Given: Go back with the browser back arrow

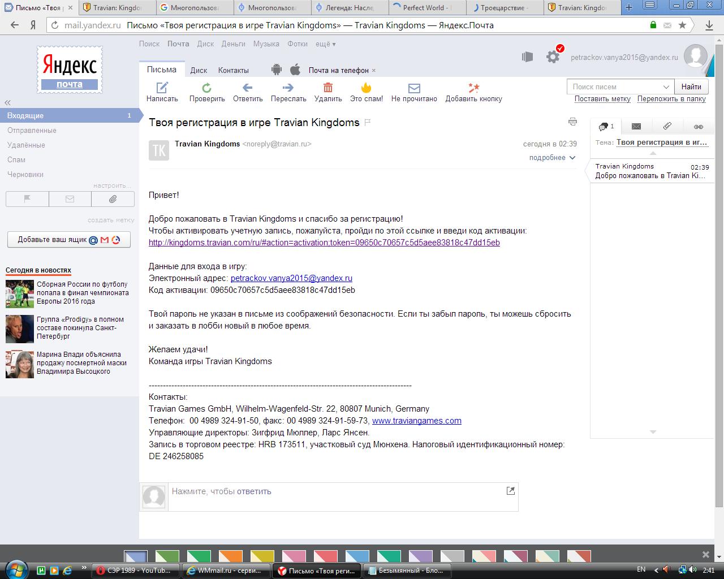Looking at the screenshot, I should (15, 25).
